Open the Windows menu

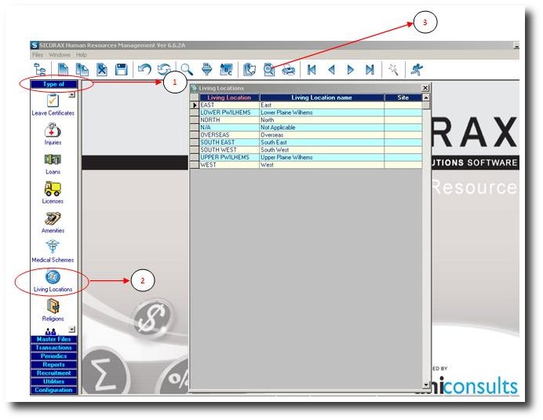(x=59, y=56)
